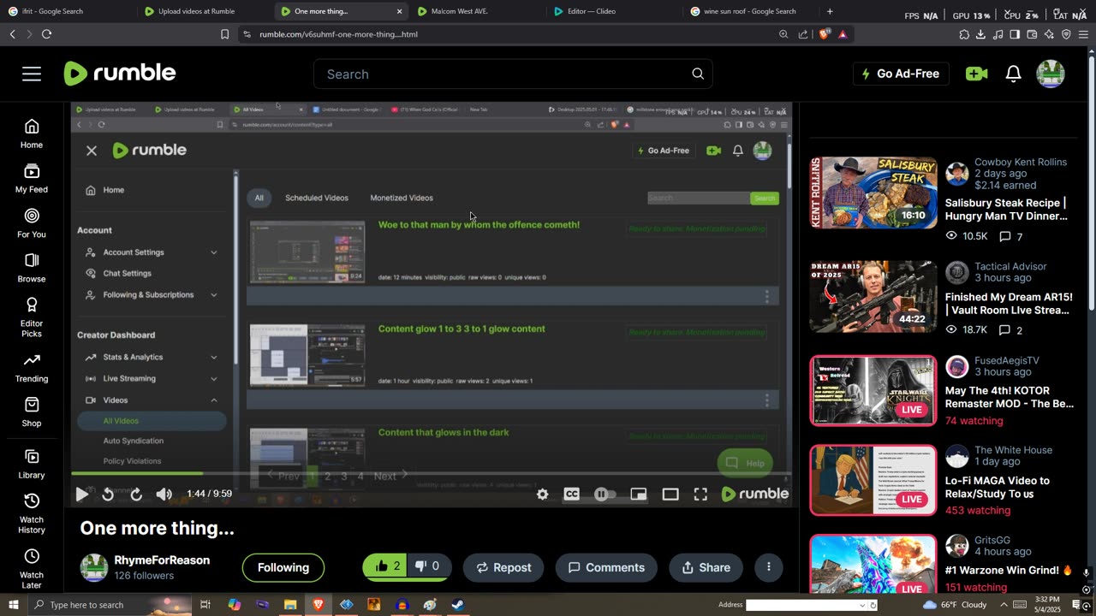Switch to theater mode
This screenshot has width=1096, height=616.
pos(670,494)
